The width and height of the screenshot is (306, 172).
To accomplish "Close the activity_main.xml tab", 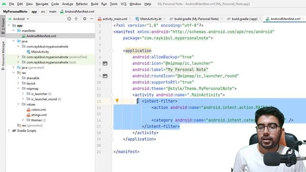I will [130, 19].
